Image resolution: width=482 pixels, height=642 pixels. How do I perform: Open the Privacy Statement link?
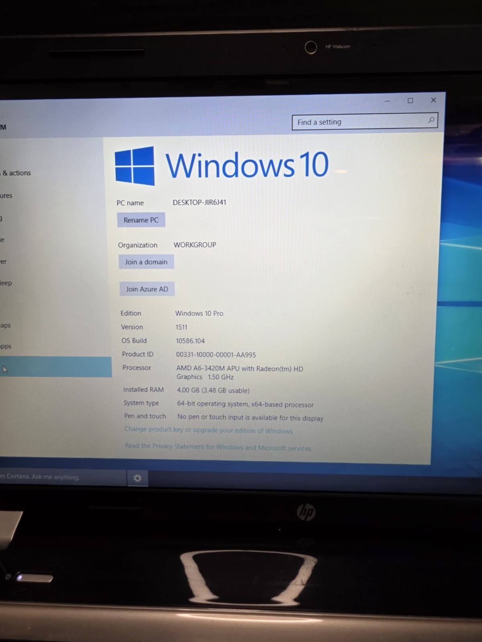point(218,447)
